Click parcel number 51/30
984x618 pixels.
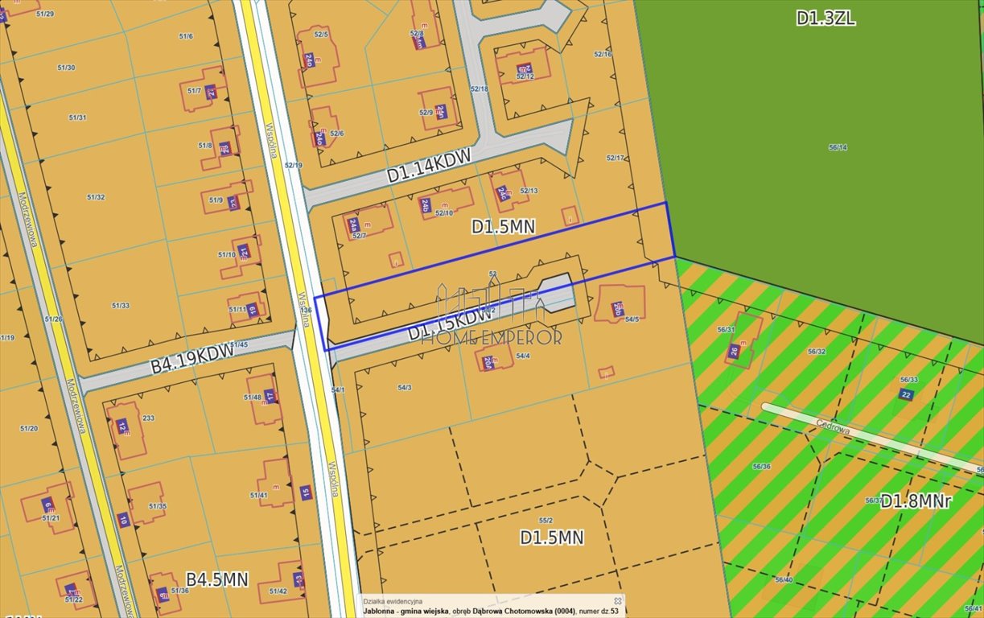coord(66,67)
